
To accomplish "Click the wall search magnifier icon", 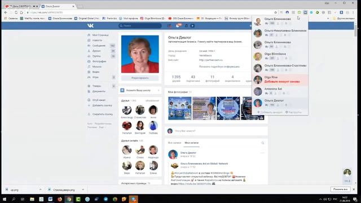I will click(263, 143).
